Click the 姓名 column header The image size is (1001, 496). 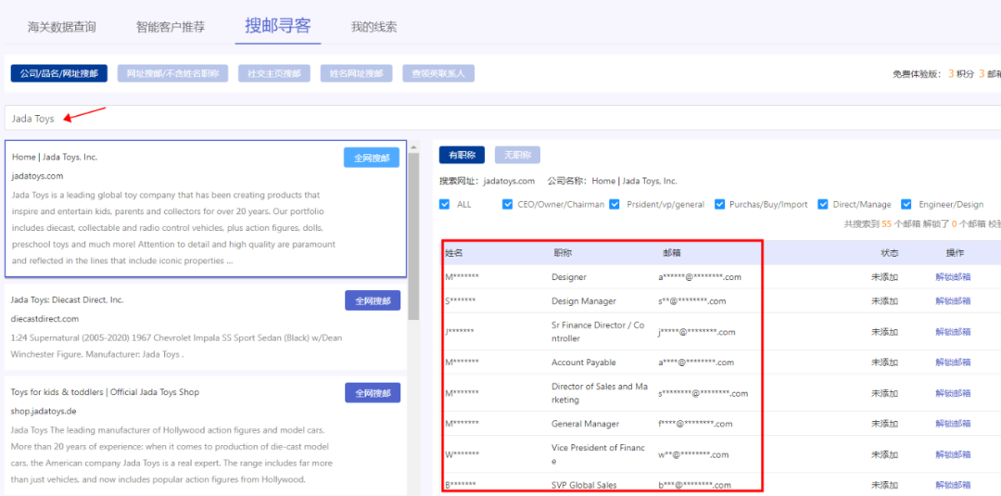pos(453,253)
